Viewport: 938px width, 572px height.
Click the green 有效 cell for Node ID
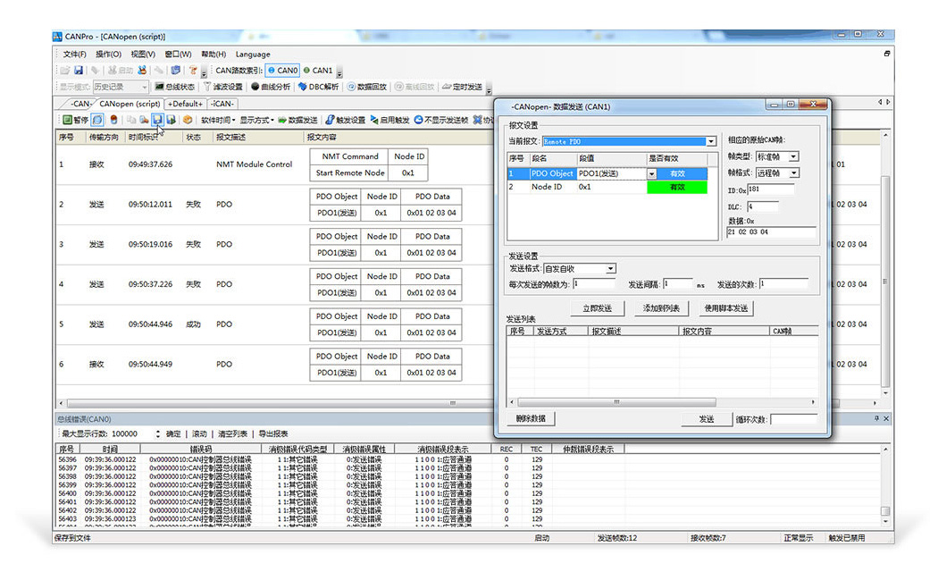(x=676, y=188)
